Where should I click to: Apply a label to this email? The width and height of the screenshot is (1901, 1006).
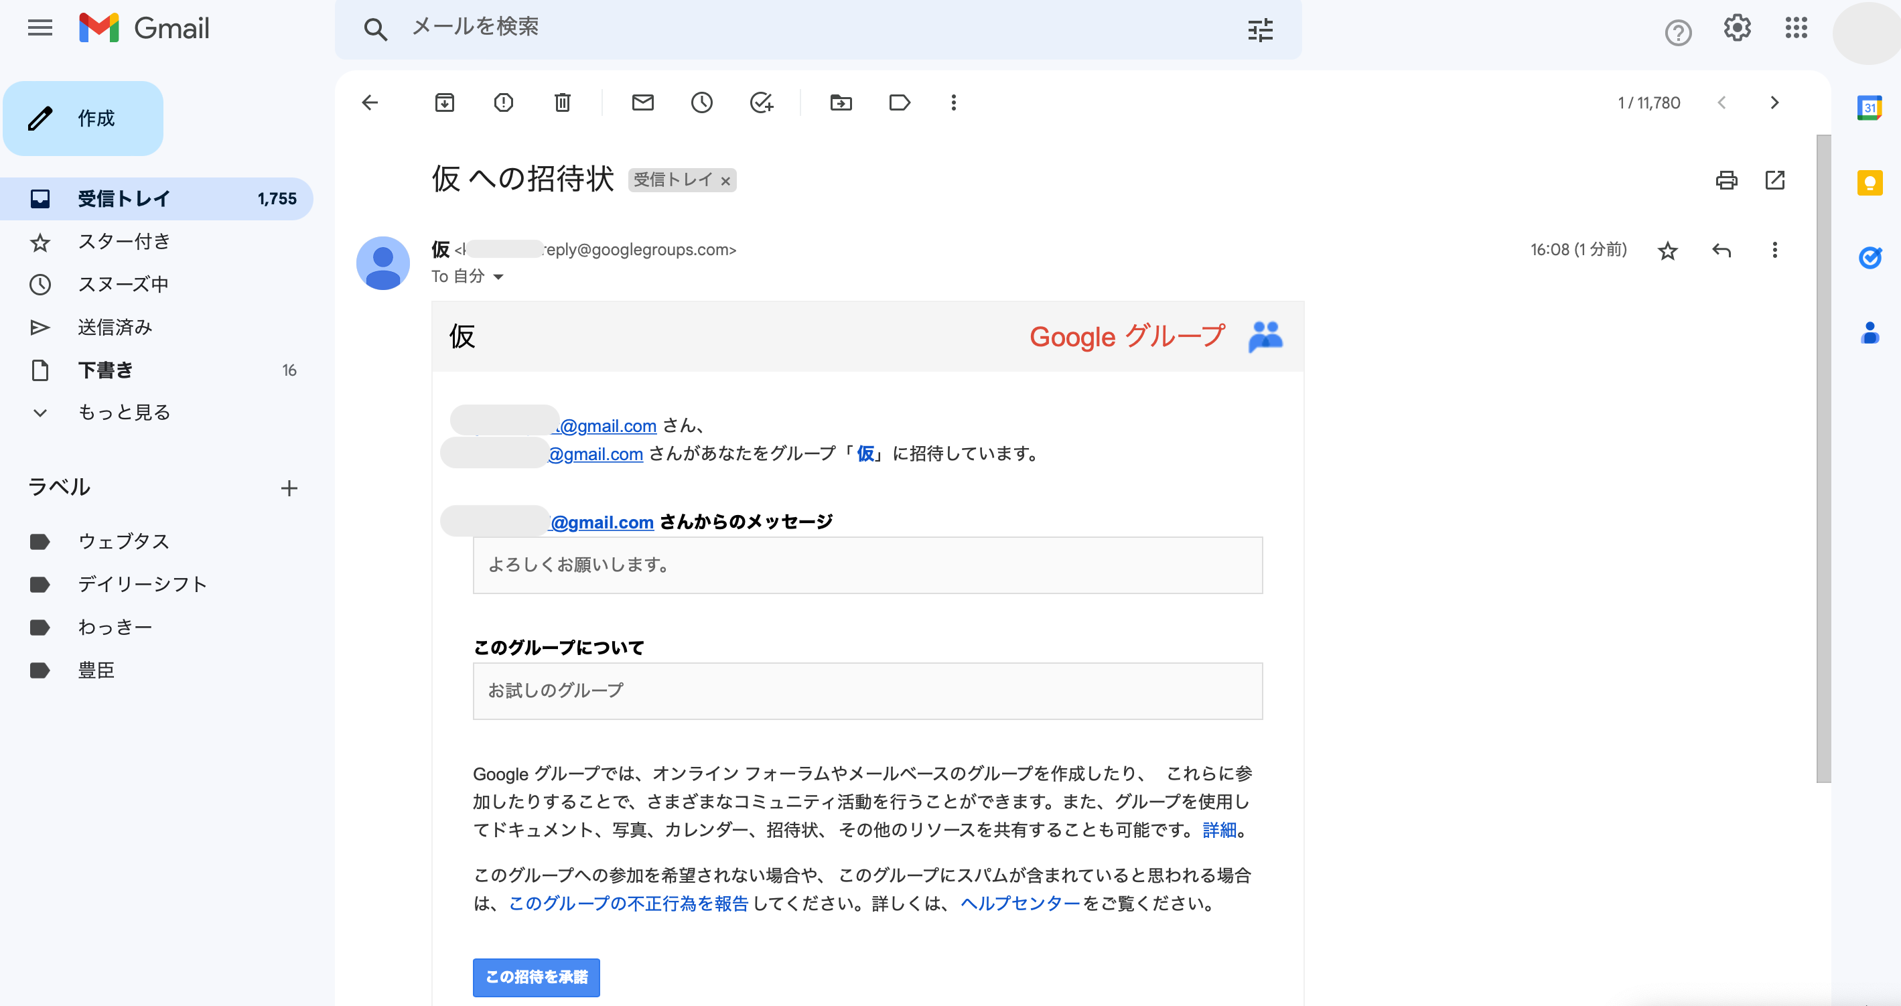(x=900, y=102)
